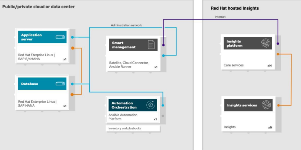Screen dimensions: 301x150
Task: Click the 'Ansible Automation Platform' text
Action: (123, 117)
